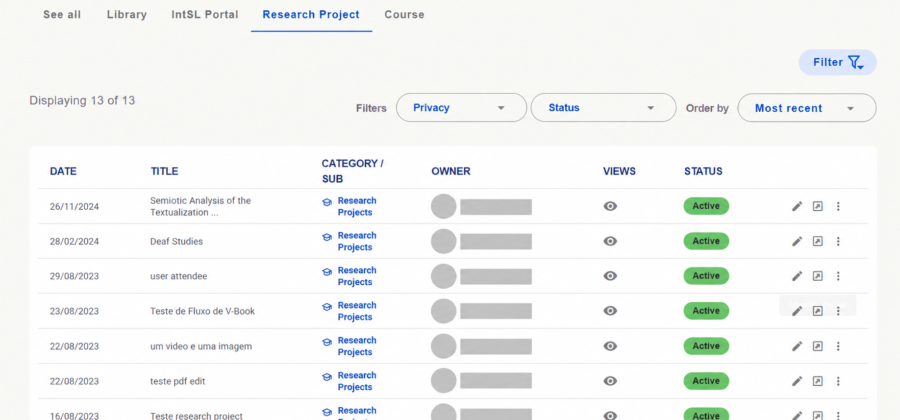Open the Most recent order by dropdown
The image size is (900, 420).
807,108
